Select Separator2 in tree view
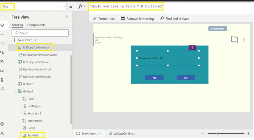 [x=34, y=113]
